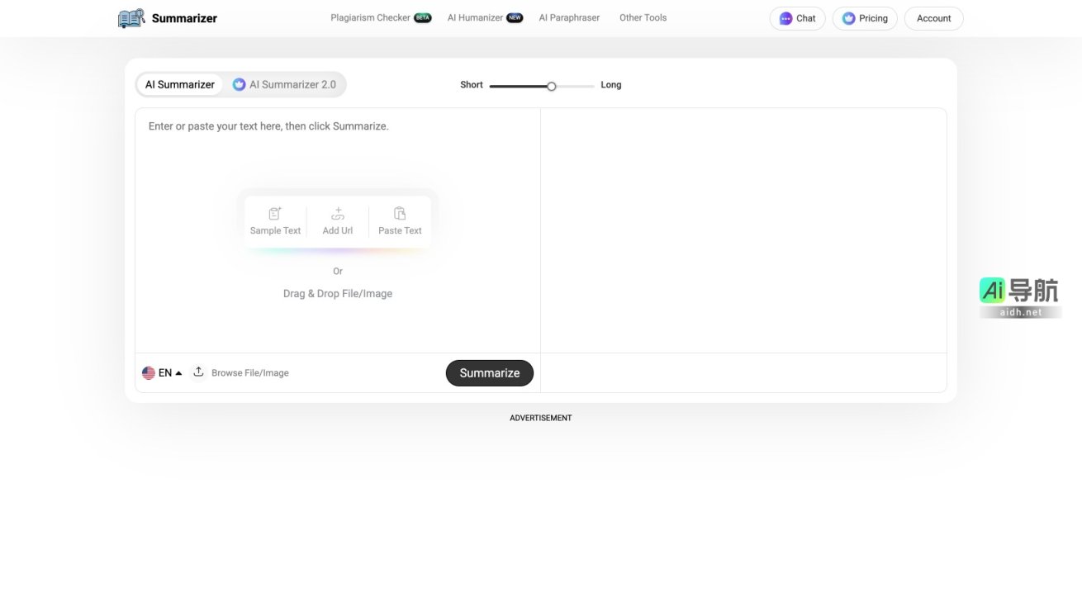This screenshot has width=1082, height=597.
Task: Expand the EN language dropdown
Action: (x=164, y=372)
